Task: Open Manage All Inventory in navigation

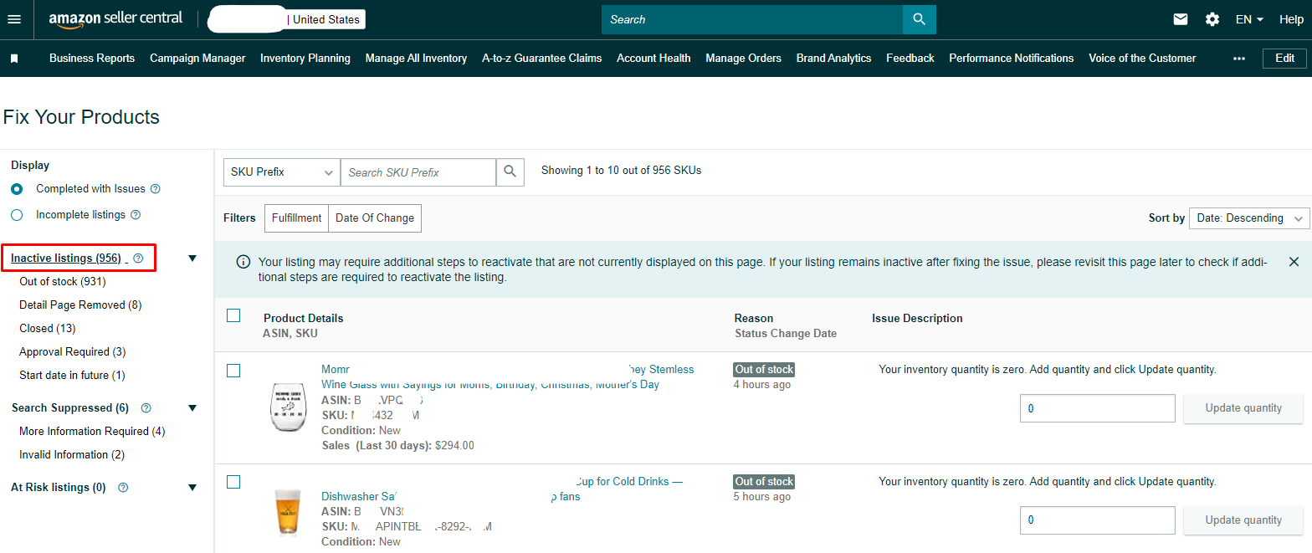Action: (x=416, y=59)
